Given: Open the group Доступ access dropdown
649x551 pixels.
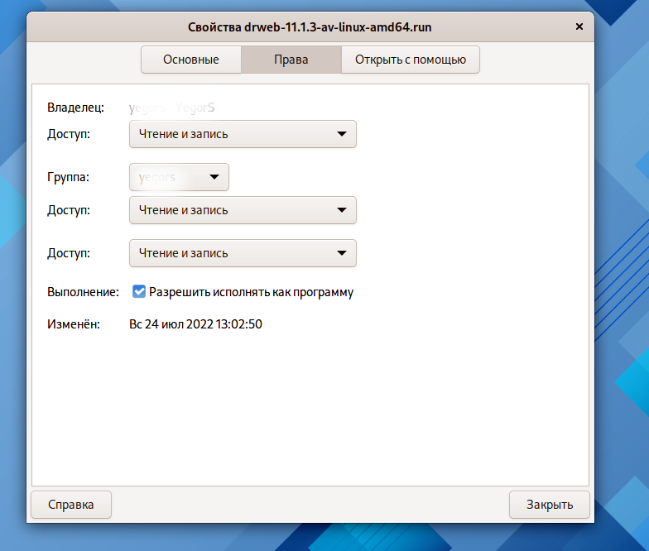Looking at the screenshot, I should point(243,210).
